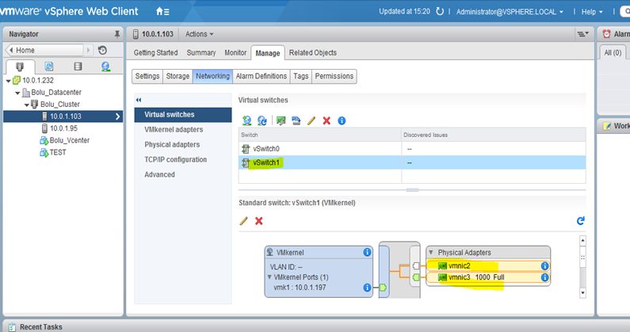Open the Storage sub-tab
Viewport: 630px width, 332px height.
[x=178, y=76]
